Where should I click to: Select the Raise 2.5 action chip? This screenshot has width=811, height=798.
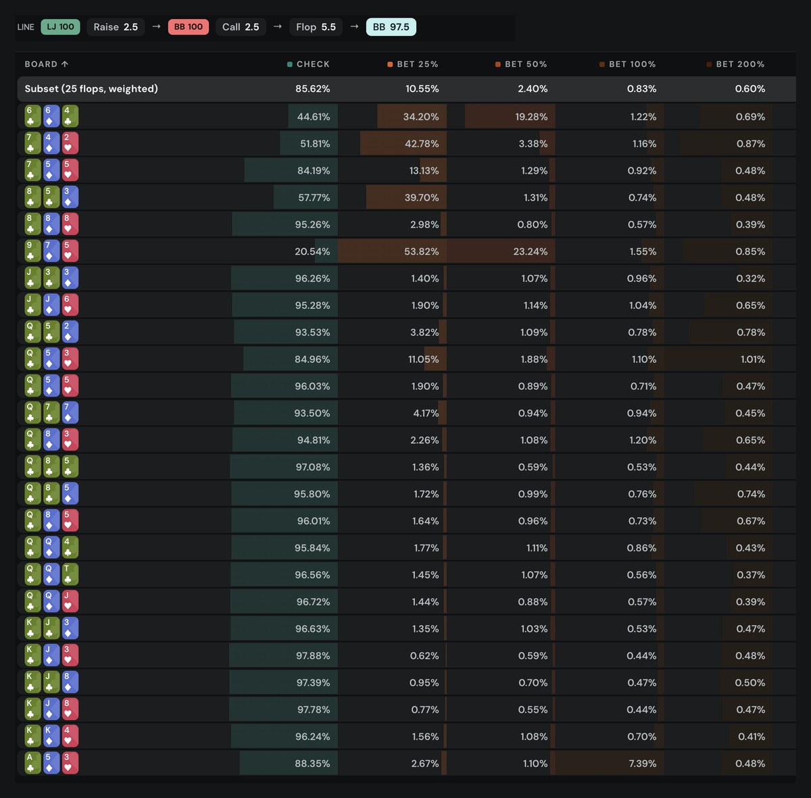tap(116, 27)
